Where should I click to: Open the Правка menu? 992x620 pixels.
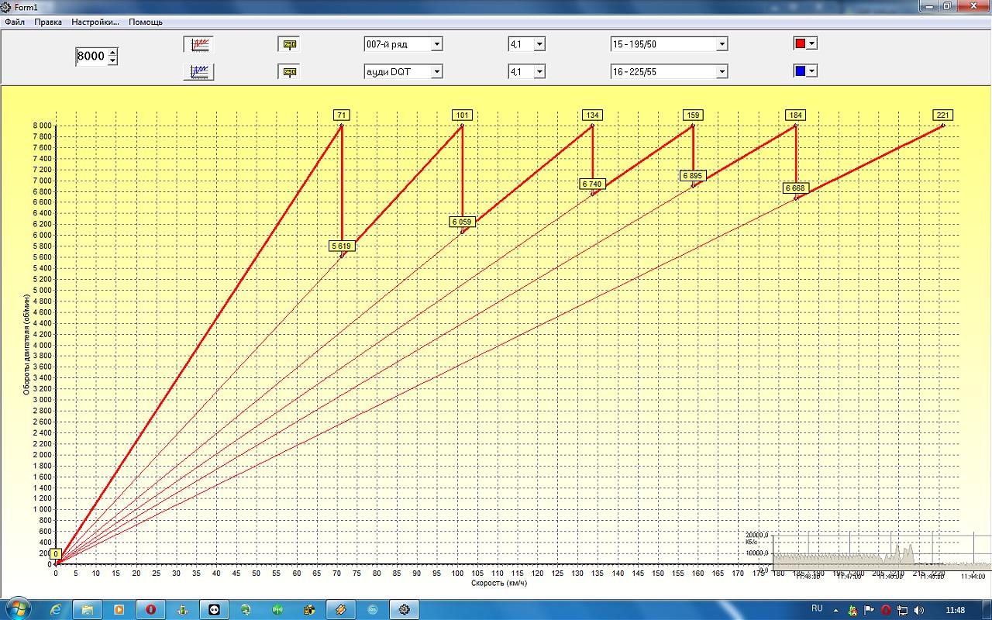[x=48, y=22]
